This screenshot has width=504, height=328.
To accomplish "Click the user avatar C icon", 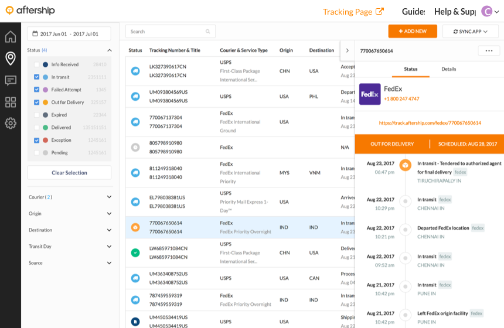I will pos(487,12).
